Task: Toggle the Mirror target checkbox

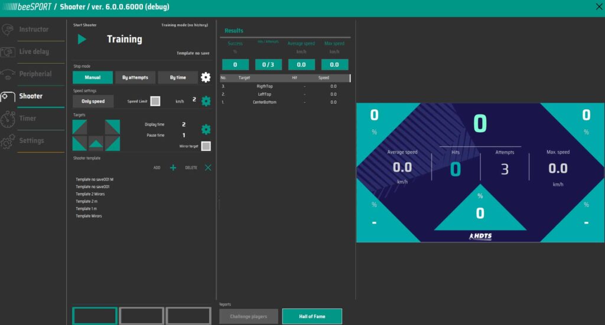Action: click(206, 146)
